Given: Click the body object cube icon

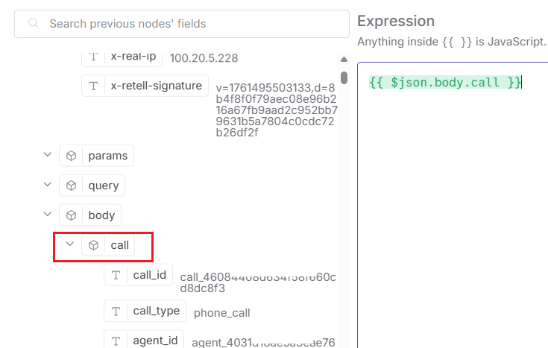Looking at the screenshot, I should (72, 215).
